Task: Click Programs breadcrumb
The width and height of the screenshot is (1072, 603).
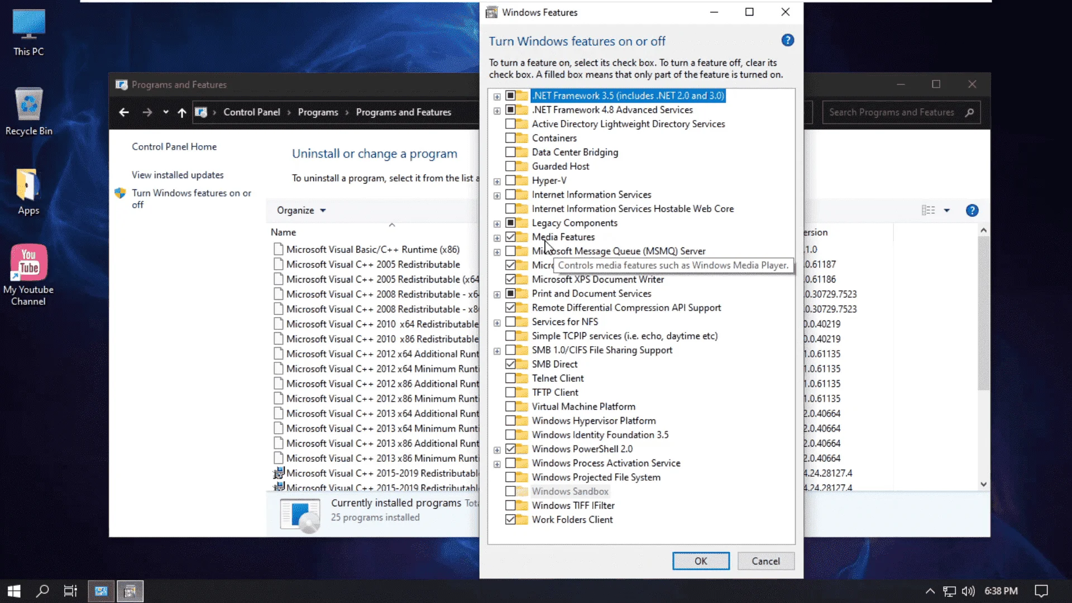Action: (x=318, y=112)
